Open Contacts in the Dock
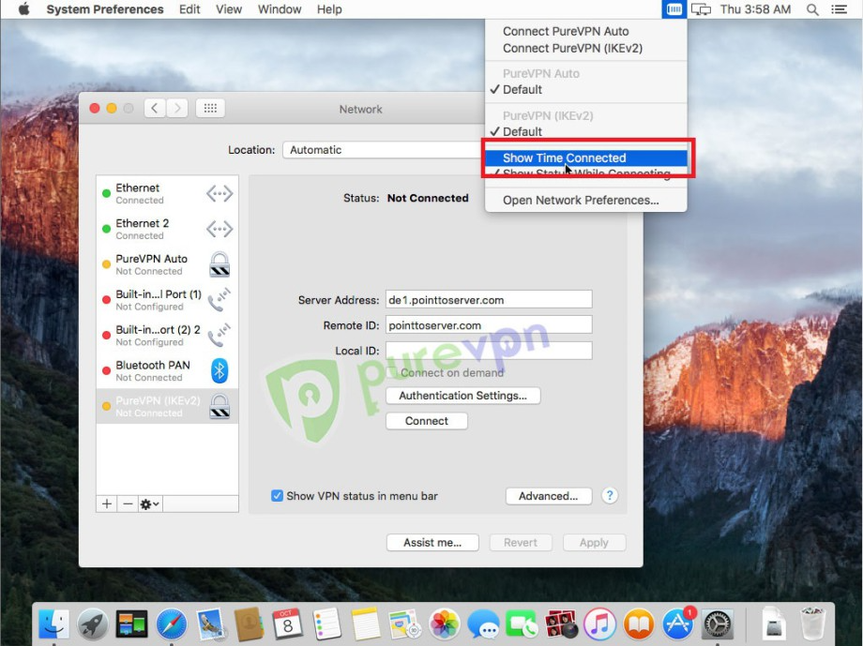 click(x=249, y=624)
